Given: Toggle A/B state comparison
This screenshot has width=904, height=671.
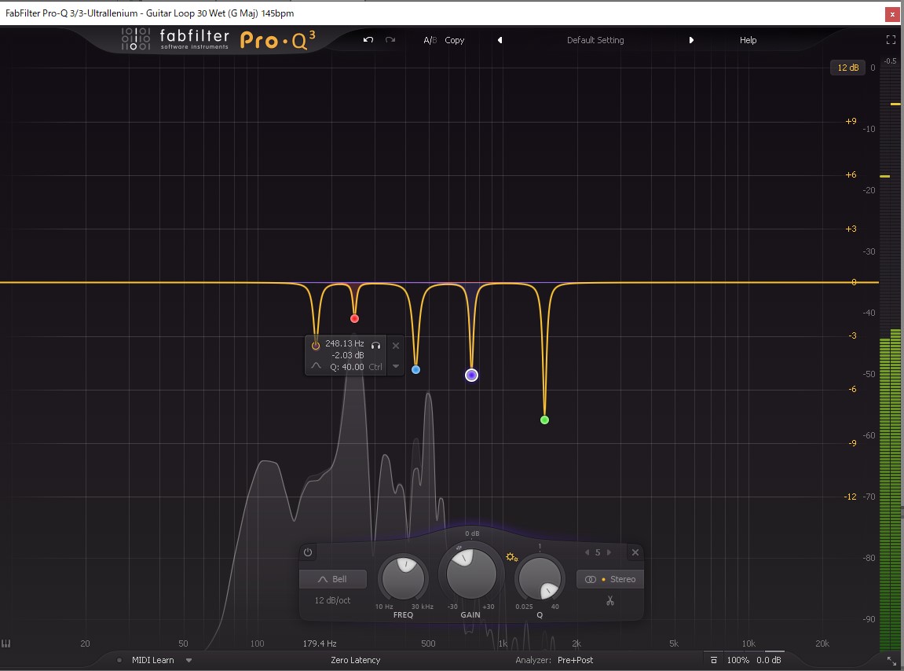Looking at the screenshot, I should point(430,40).
